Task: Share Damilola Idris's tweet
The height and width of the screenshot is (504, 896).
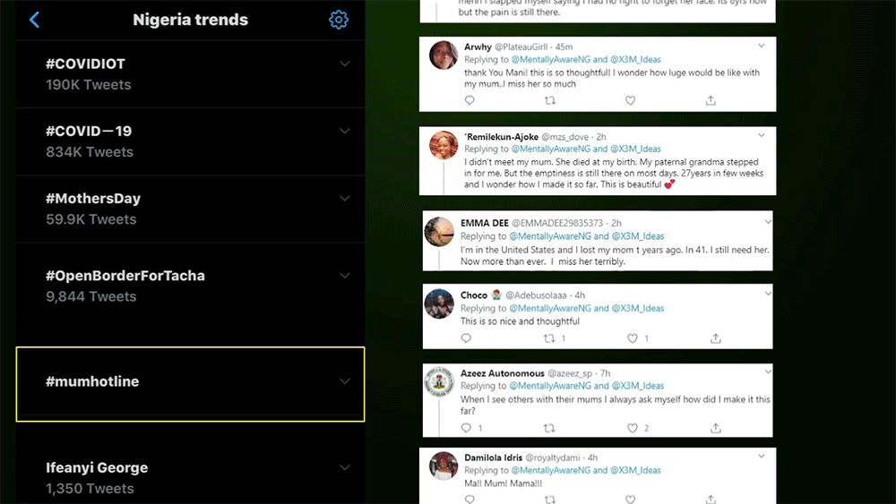Action: tap(711, 500)
